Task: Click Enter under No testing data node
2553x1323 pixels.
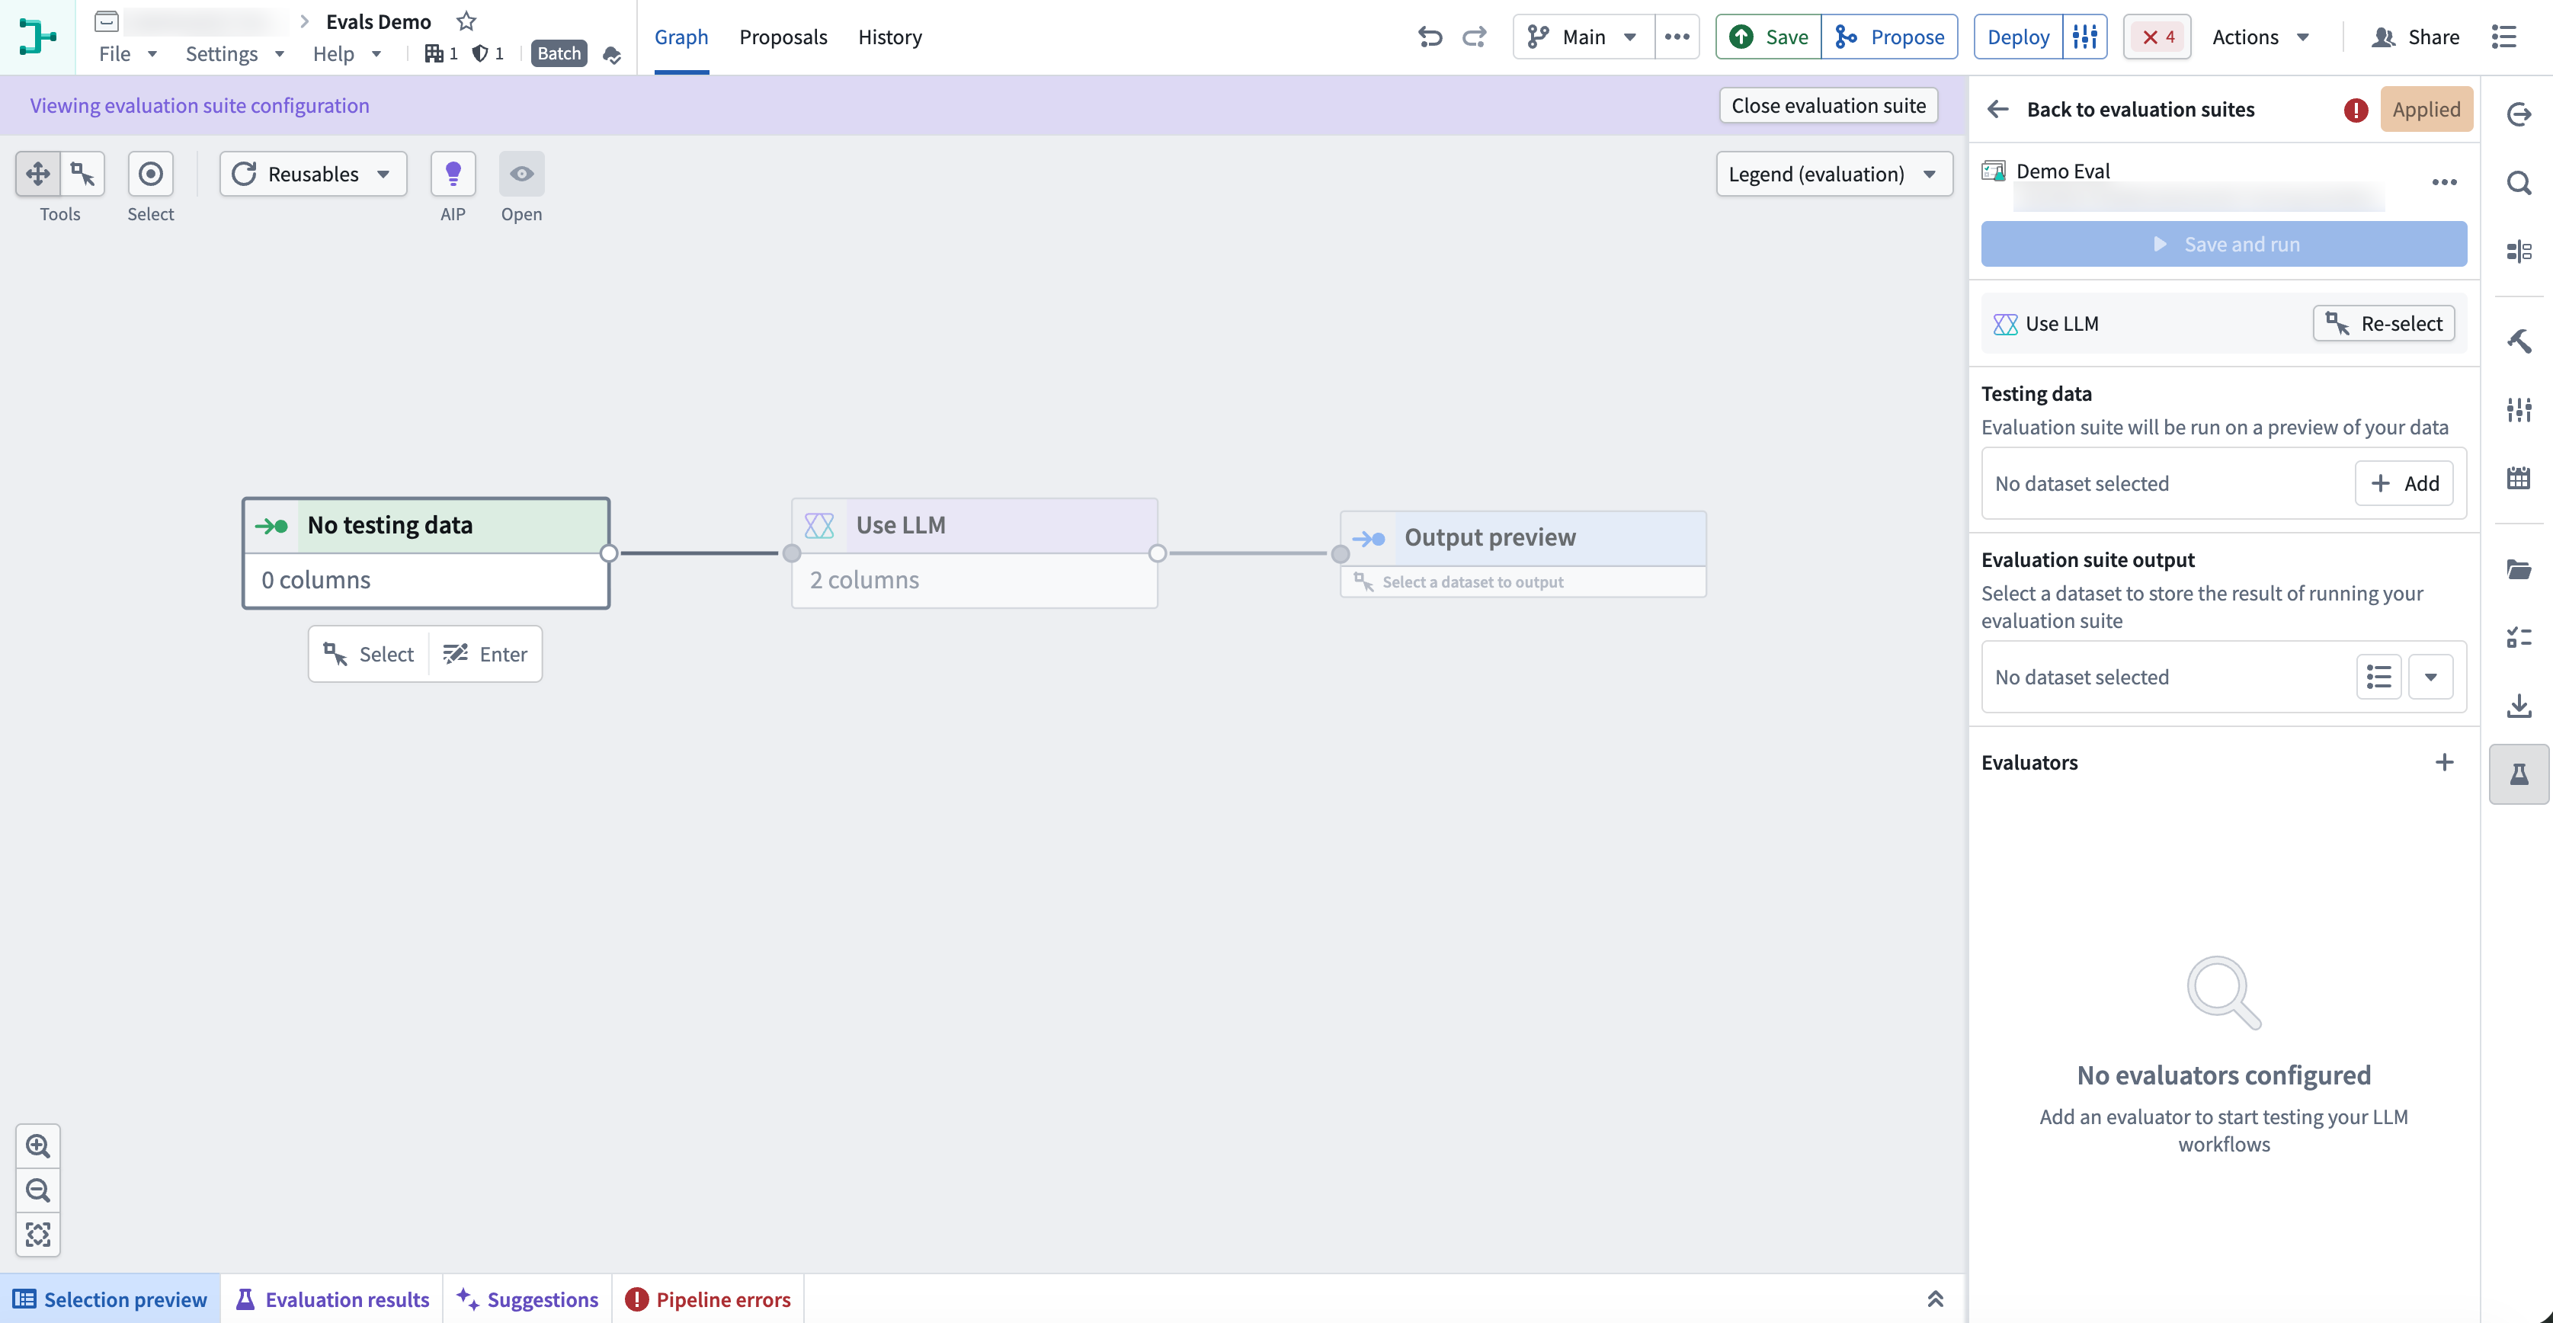Action: pos(485,654)
